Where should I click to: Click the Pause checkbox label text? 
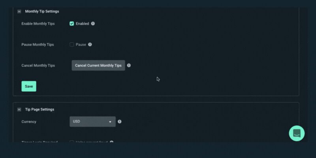coord(81,45)
